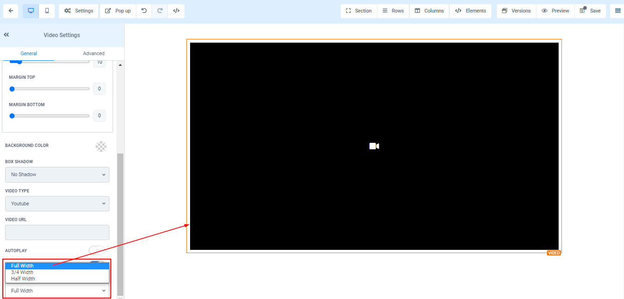The height and width of the screenshot is (299, 624).
Task: Select the 3/4 Width option
Action: click(57, 272)
